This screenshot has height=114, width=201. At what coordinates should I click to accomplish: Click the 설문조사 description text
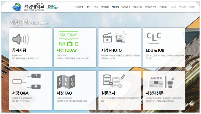[120, 100]
